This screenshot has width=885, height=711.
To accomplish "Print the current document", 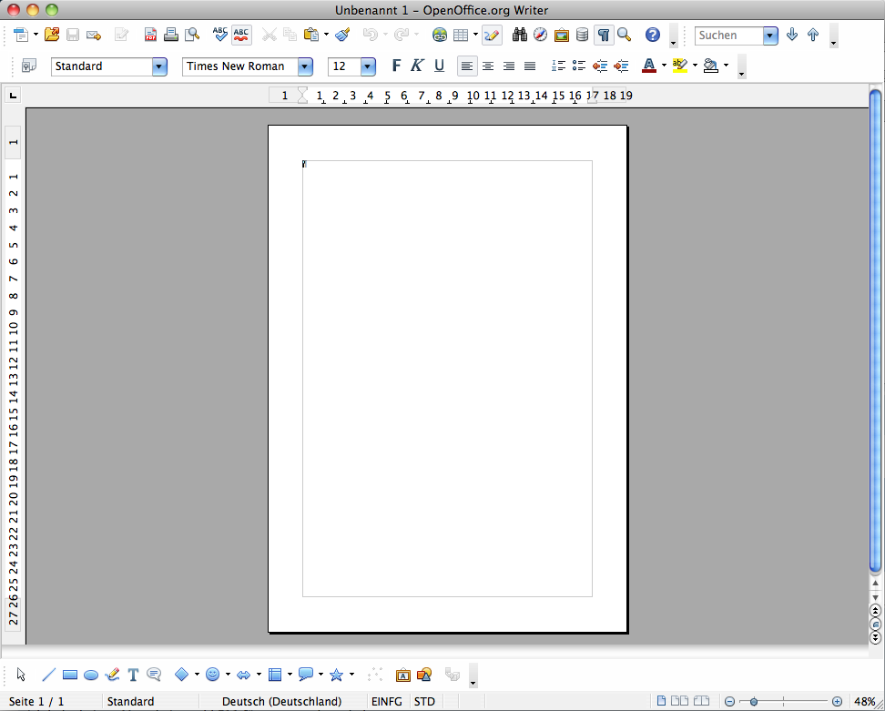I will (171, 34).
